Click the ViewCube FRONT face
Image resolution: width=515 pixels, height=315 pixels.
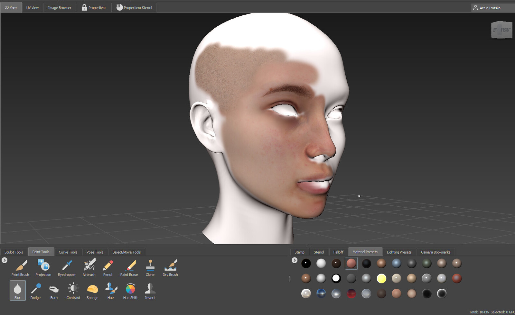click(506, 30)
